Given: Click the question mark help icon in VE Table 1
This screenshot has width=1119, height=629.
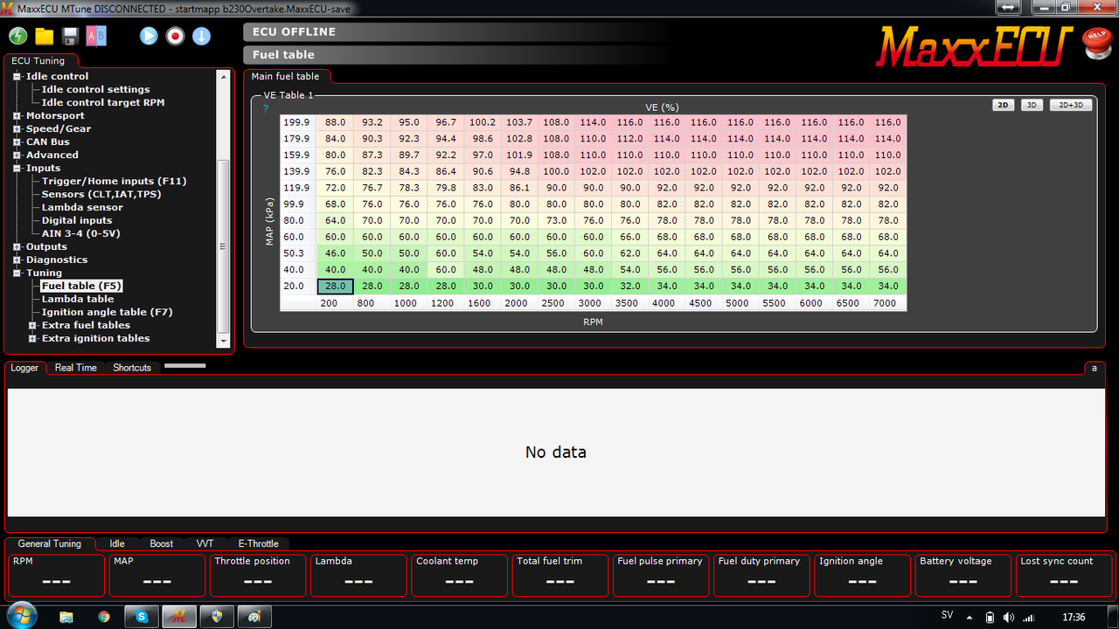Looking at the screenshot, I should pyautogui.click(x=266, y=108).
